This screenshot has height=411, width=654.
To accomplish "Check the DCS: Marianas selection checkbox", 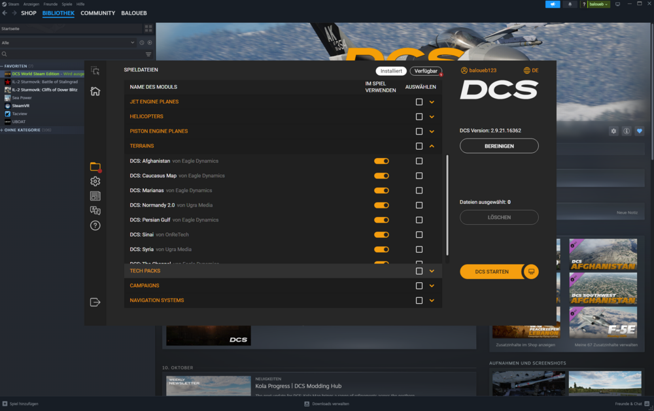I will point(419,190).
